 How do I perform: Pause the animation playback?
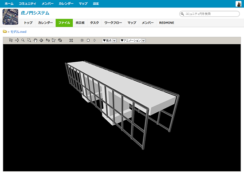click(x=82, y=40)
